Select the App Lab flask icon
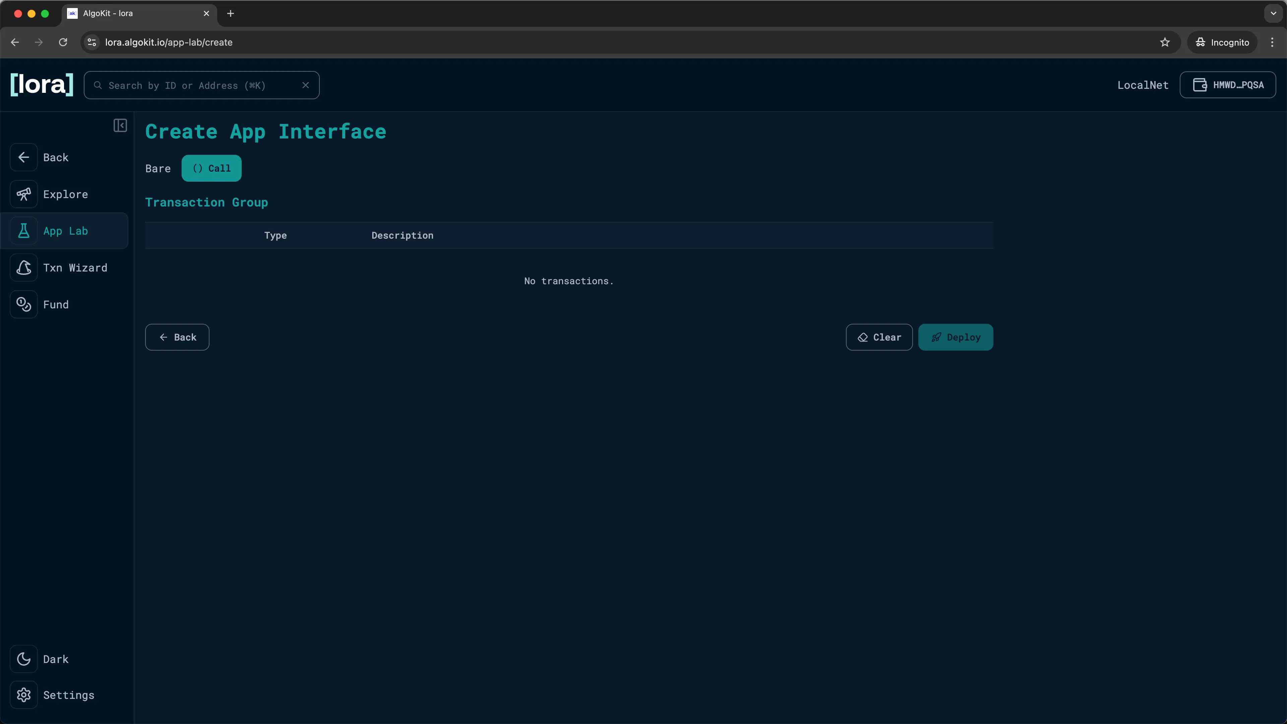 (x=24, y=230)
